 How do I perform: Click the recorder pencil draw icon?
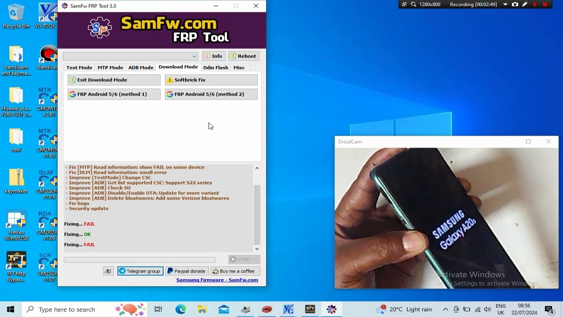tap(525, 4)
